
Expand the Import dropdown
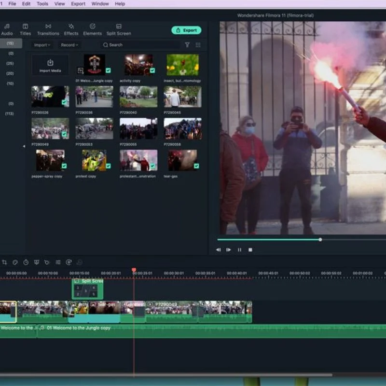tap(42, 45)
